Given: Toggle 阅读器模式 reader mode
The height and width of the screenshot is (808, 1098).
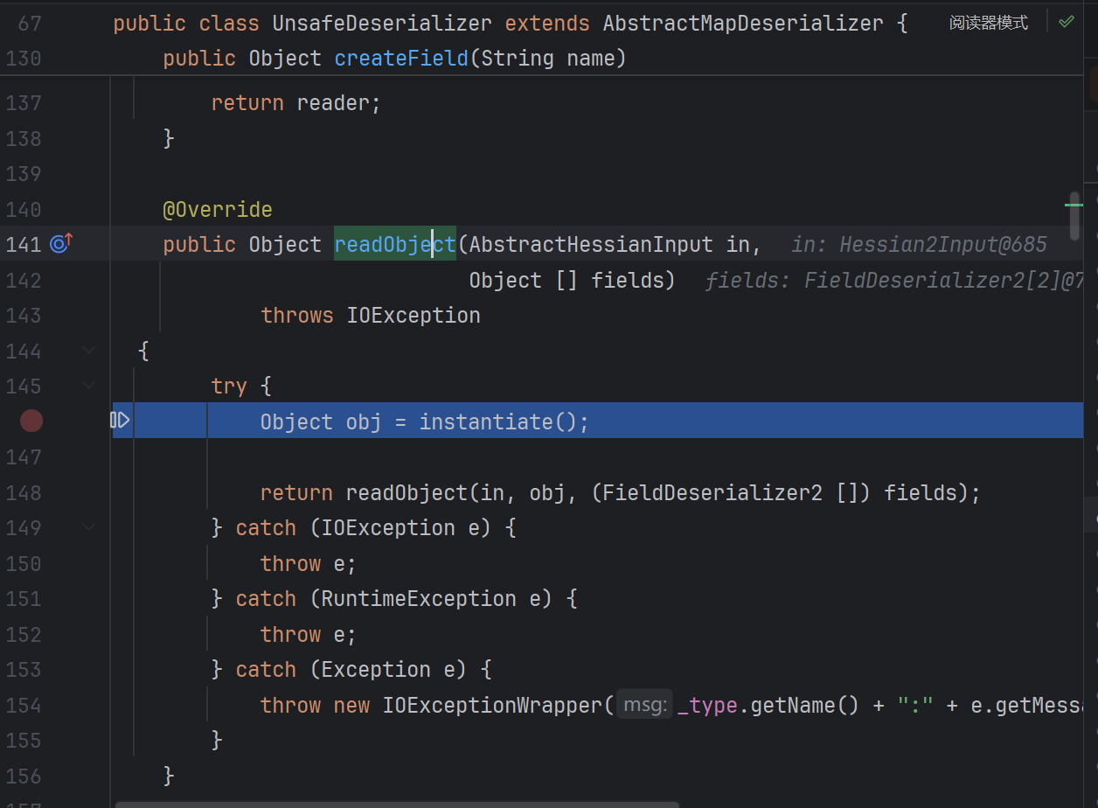Looking at the screenshot, I should point(989,23).
